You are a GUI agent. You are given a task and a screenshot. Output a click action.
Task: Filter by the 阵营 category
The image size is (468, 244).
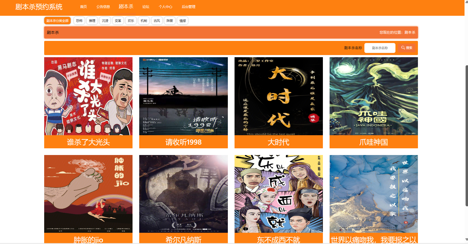170,21
